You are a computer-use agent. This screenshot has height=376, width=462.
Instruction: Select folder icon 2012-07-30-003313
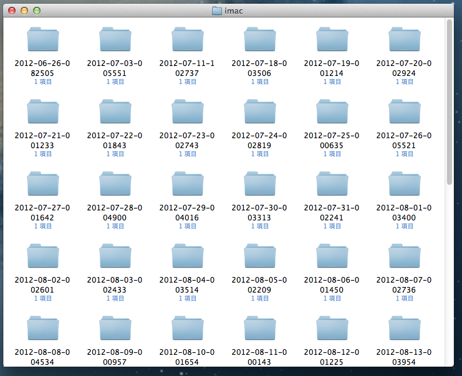click(259, 184)
